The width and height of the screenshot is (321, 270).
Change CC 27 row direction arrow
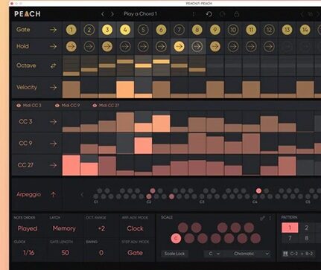point(53,165)
